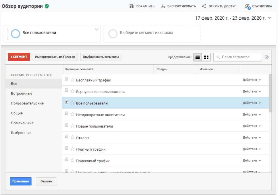Click the Бесплатный трафик segment name
This screenshot has width=278, height=195.
[x=94, y=80]
